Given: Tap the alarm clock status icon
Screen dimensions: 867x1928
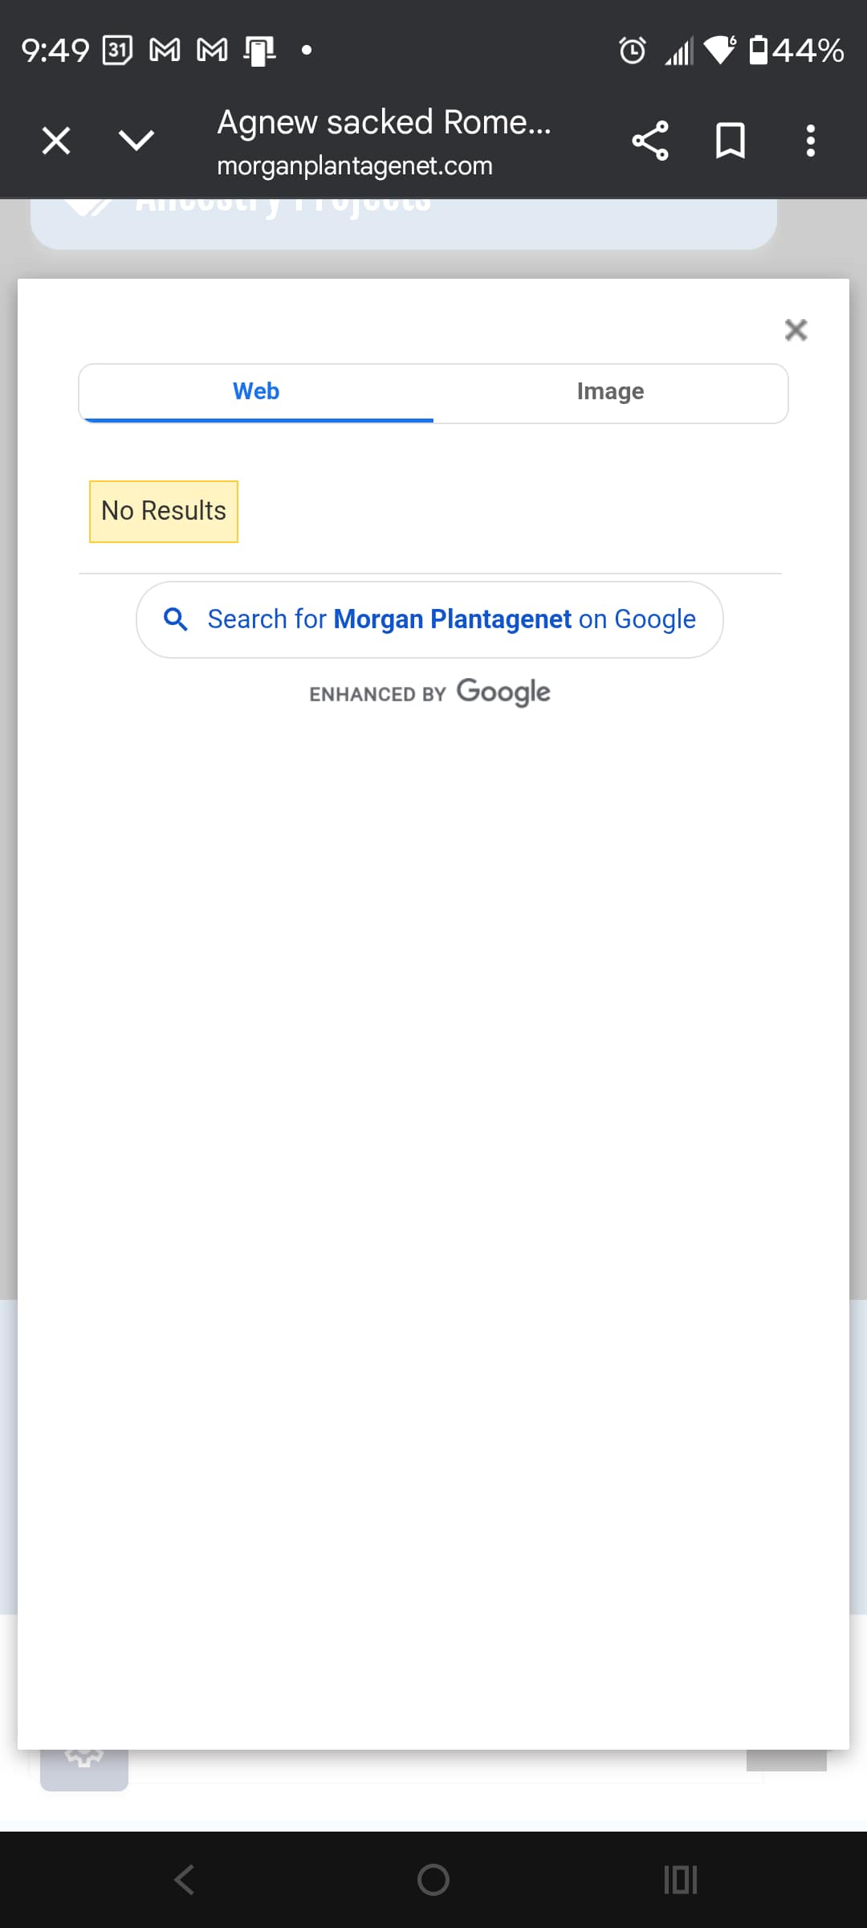Looking at the screenshot, I should point(632,51).
